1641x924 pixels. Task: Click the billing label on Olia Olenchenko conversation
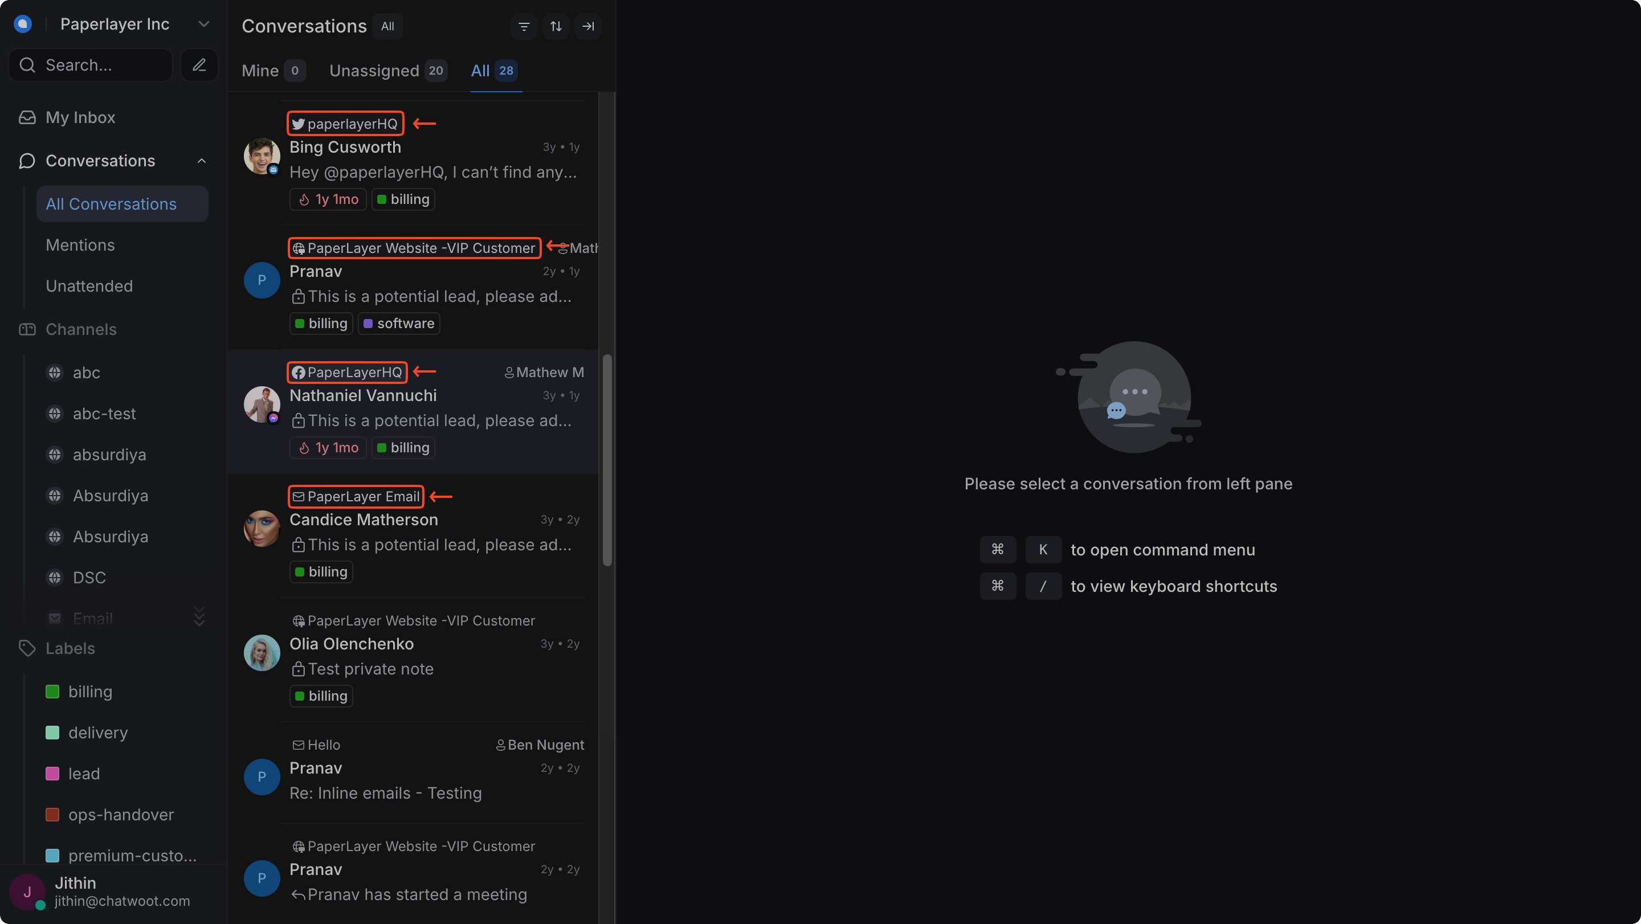[x=321, y=696]
